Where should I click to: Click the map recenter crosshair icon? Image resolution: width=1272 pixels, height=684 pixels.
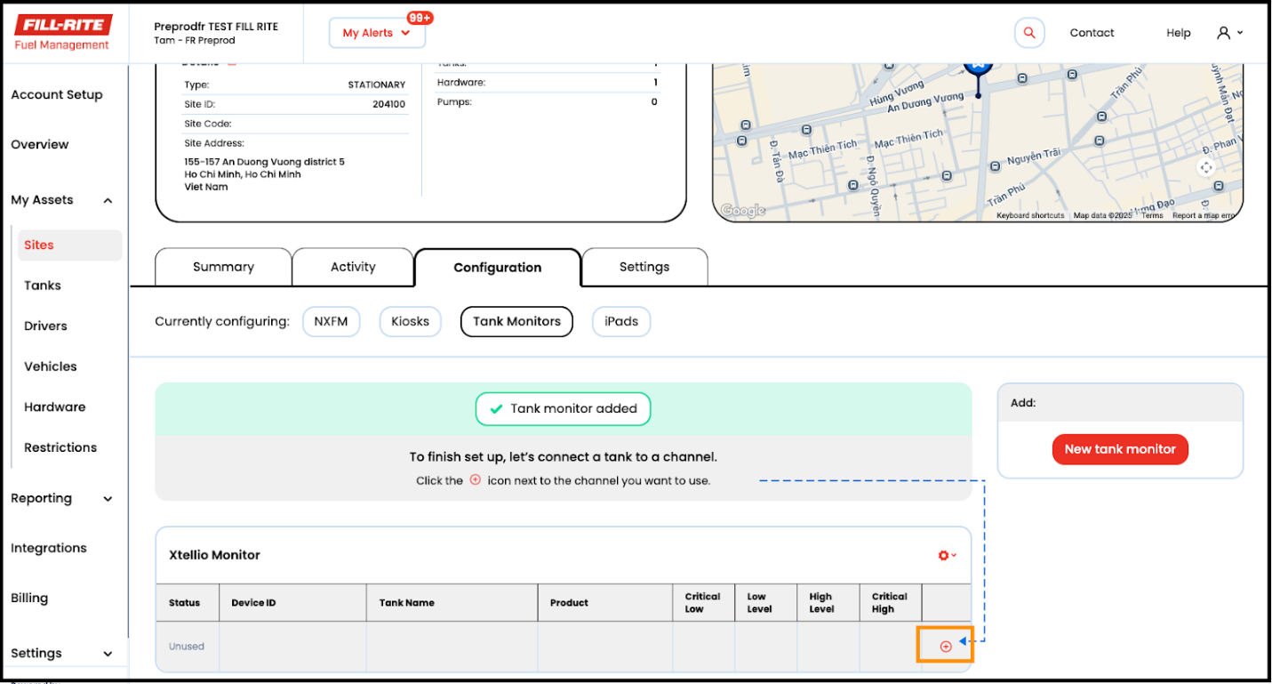pos(1206,168)
